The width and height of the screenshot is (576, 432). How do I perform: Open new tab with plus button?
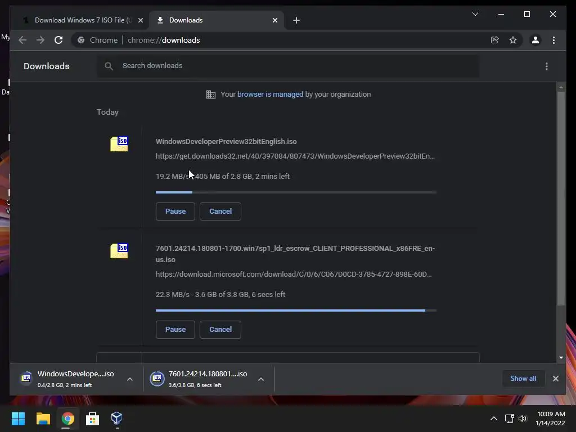(296, 20)
